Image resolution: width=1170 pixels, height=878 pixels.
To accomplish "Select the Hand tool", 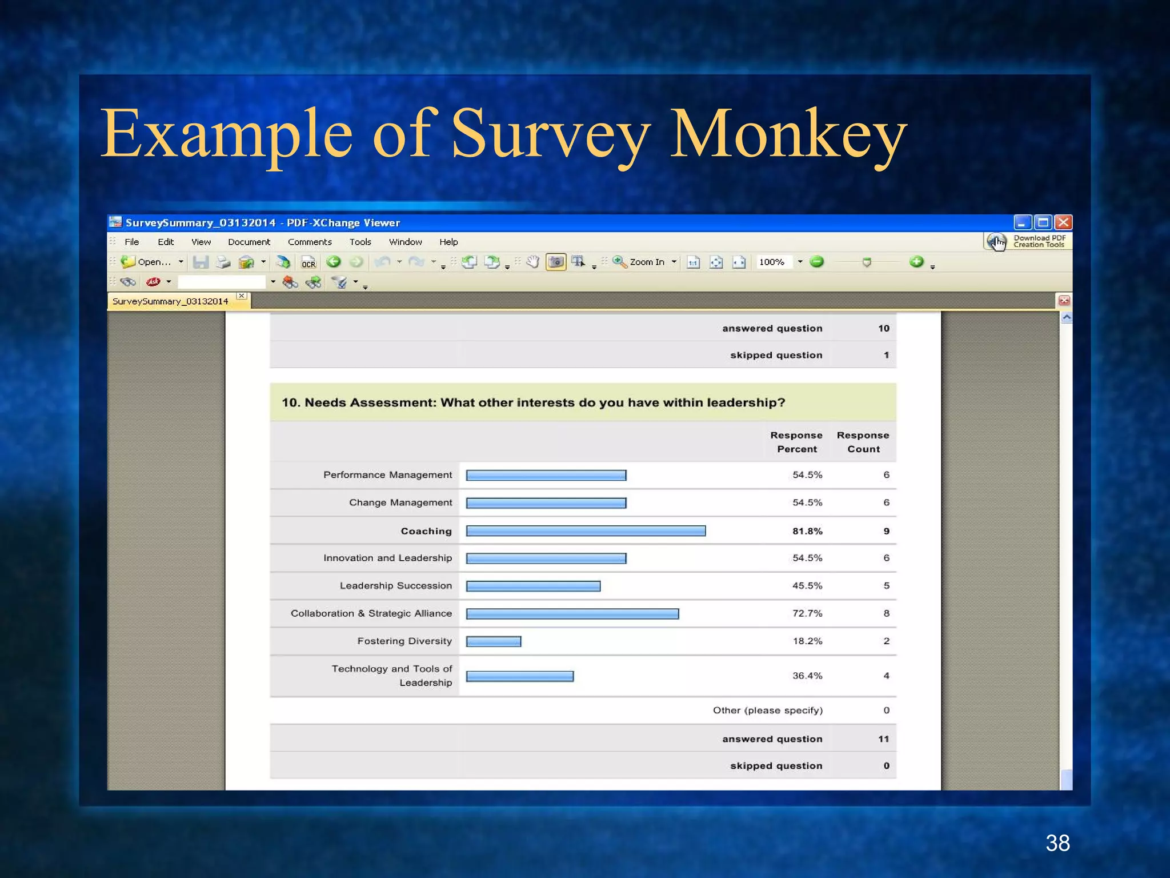I will click(x=532, y=262).
